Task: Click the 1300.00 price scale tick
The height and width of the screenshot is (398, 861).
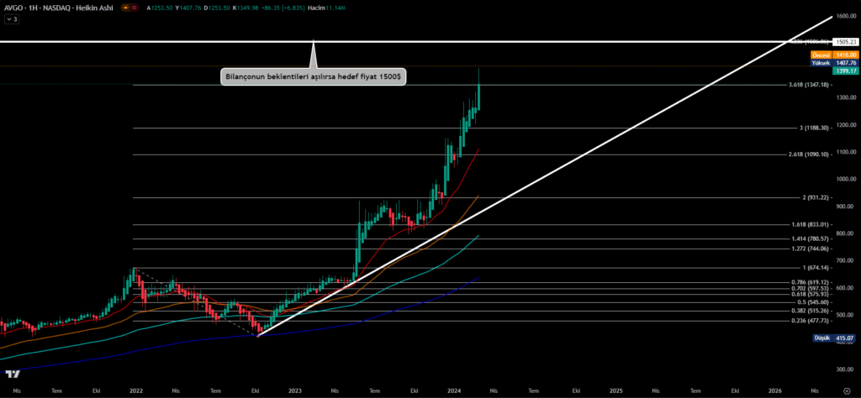Action: coord(845,97)
